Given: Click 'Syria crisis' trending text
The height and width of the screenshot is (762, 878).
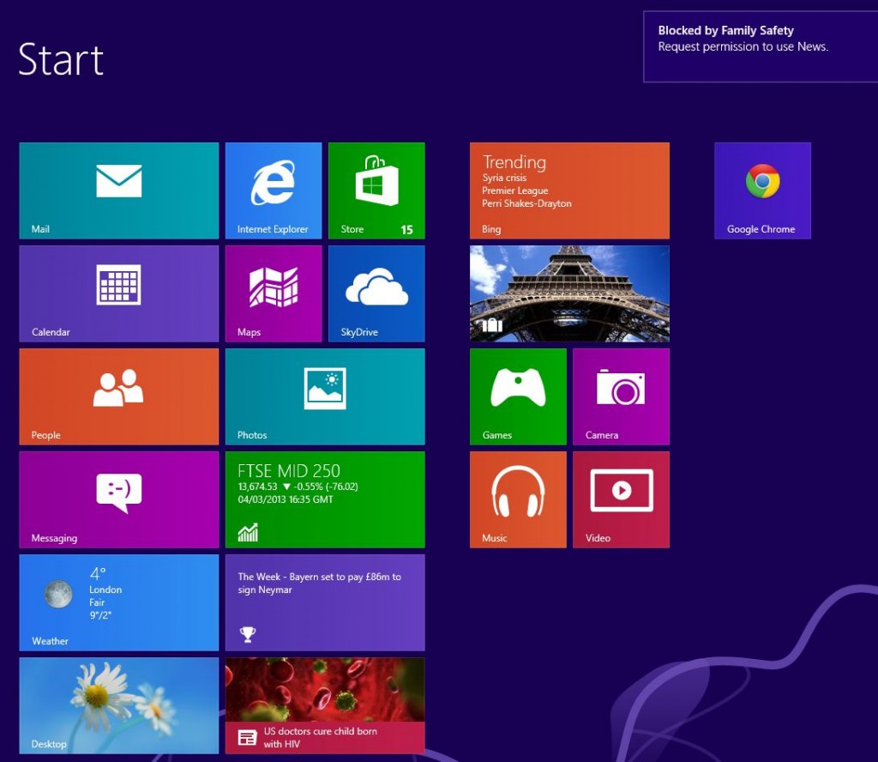Looking at the screenshot, I should click(x=504, y=178).
